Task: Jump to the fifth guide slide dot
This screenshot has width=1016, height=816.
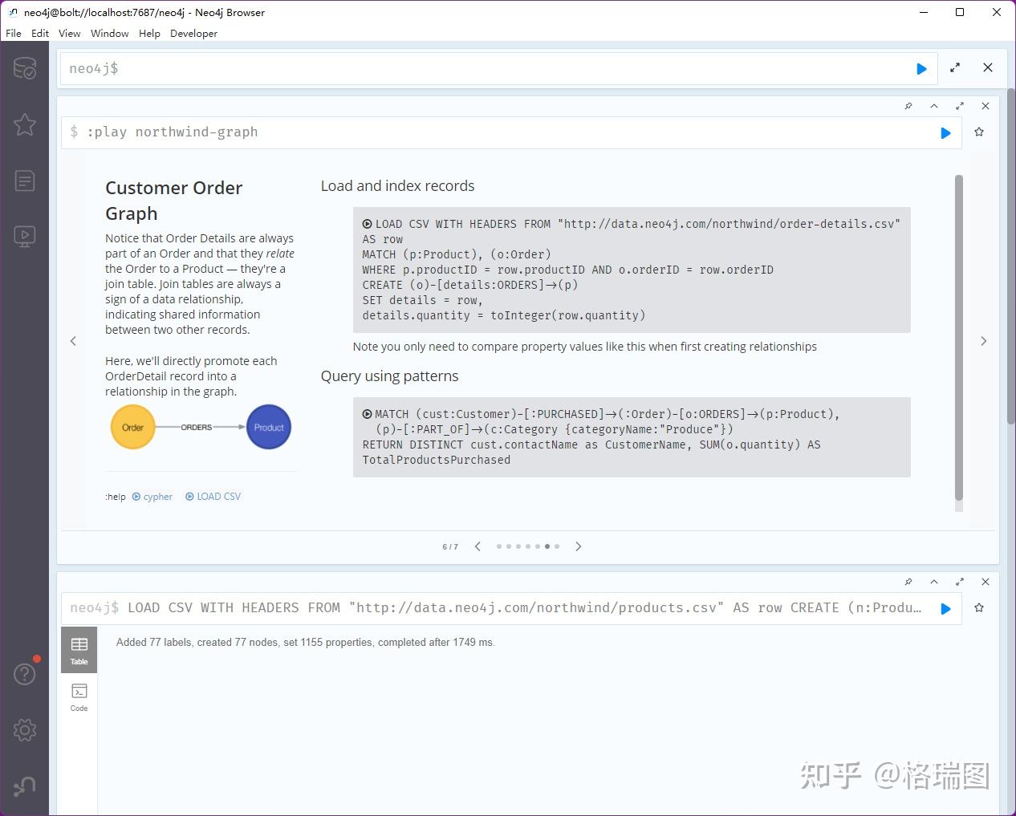Action: click(538, 546)
